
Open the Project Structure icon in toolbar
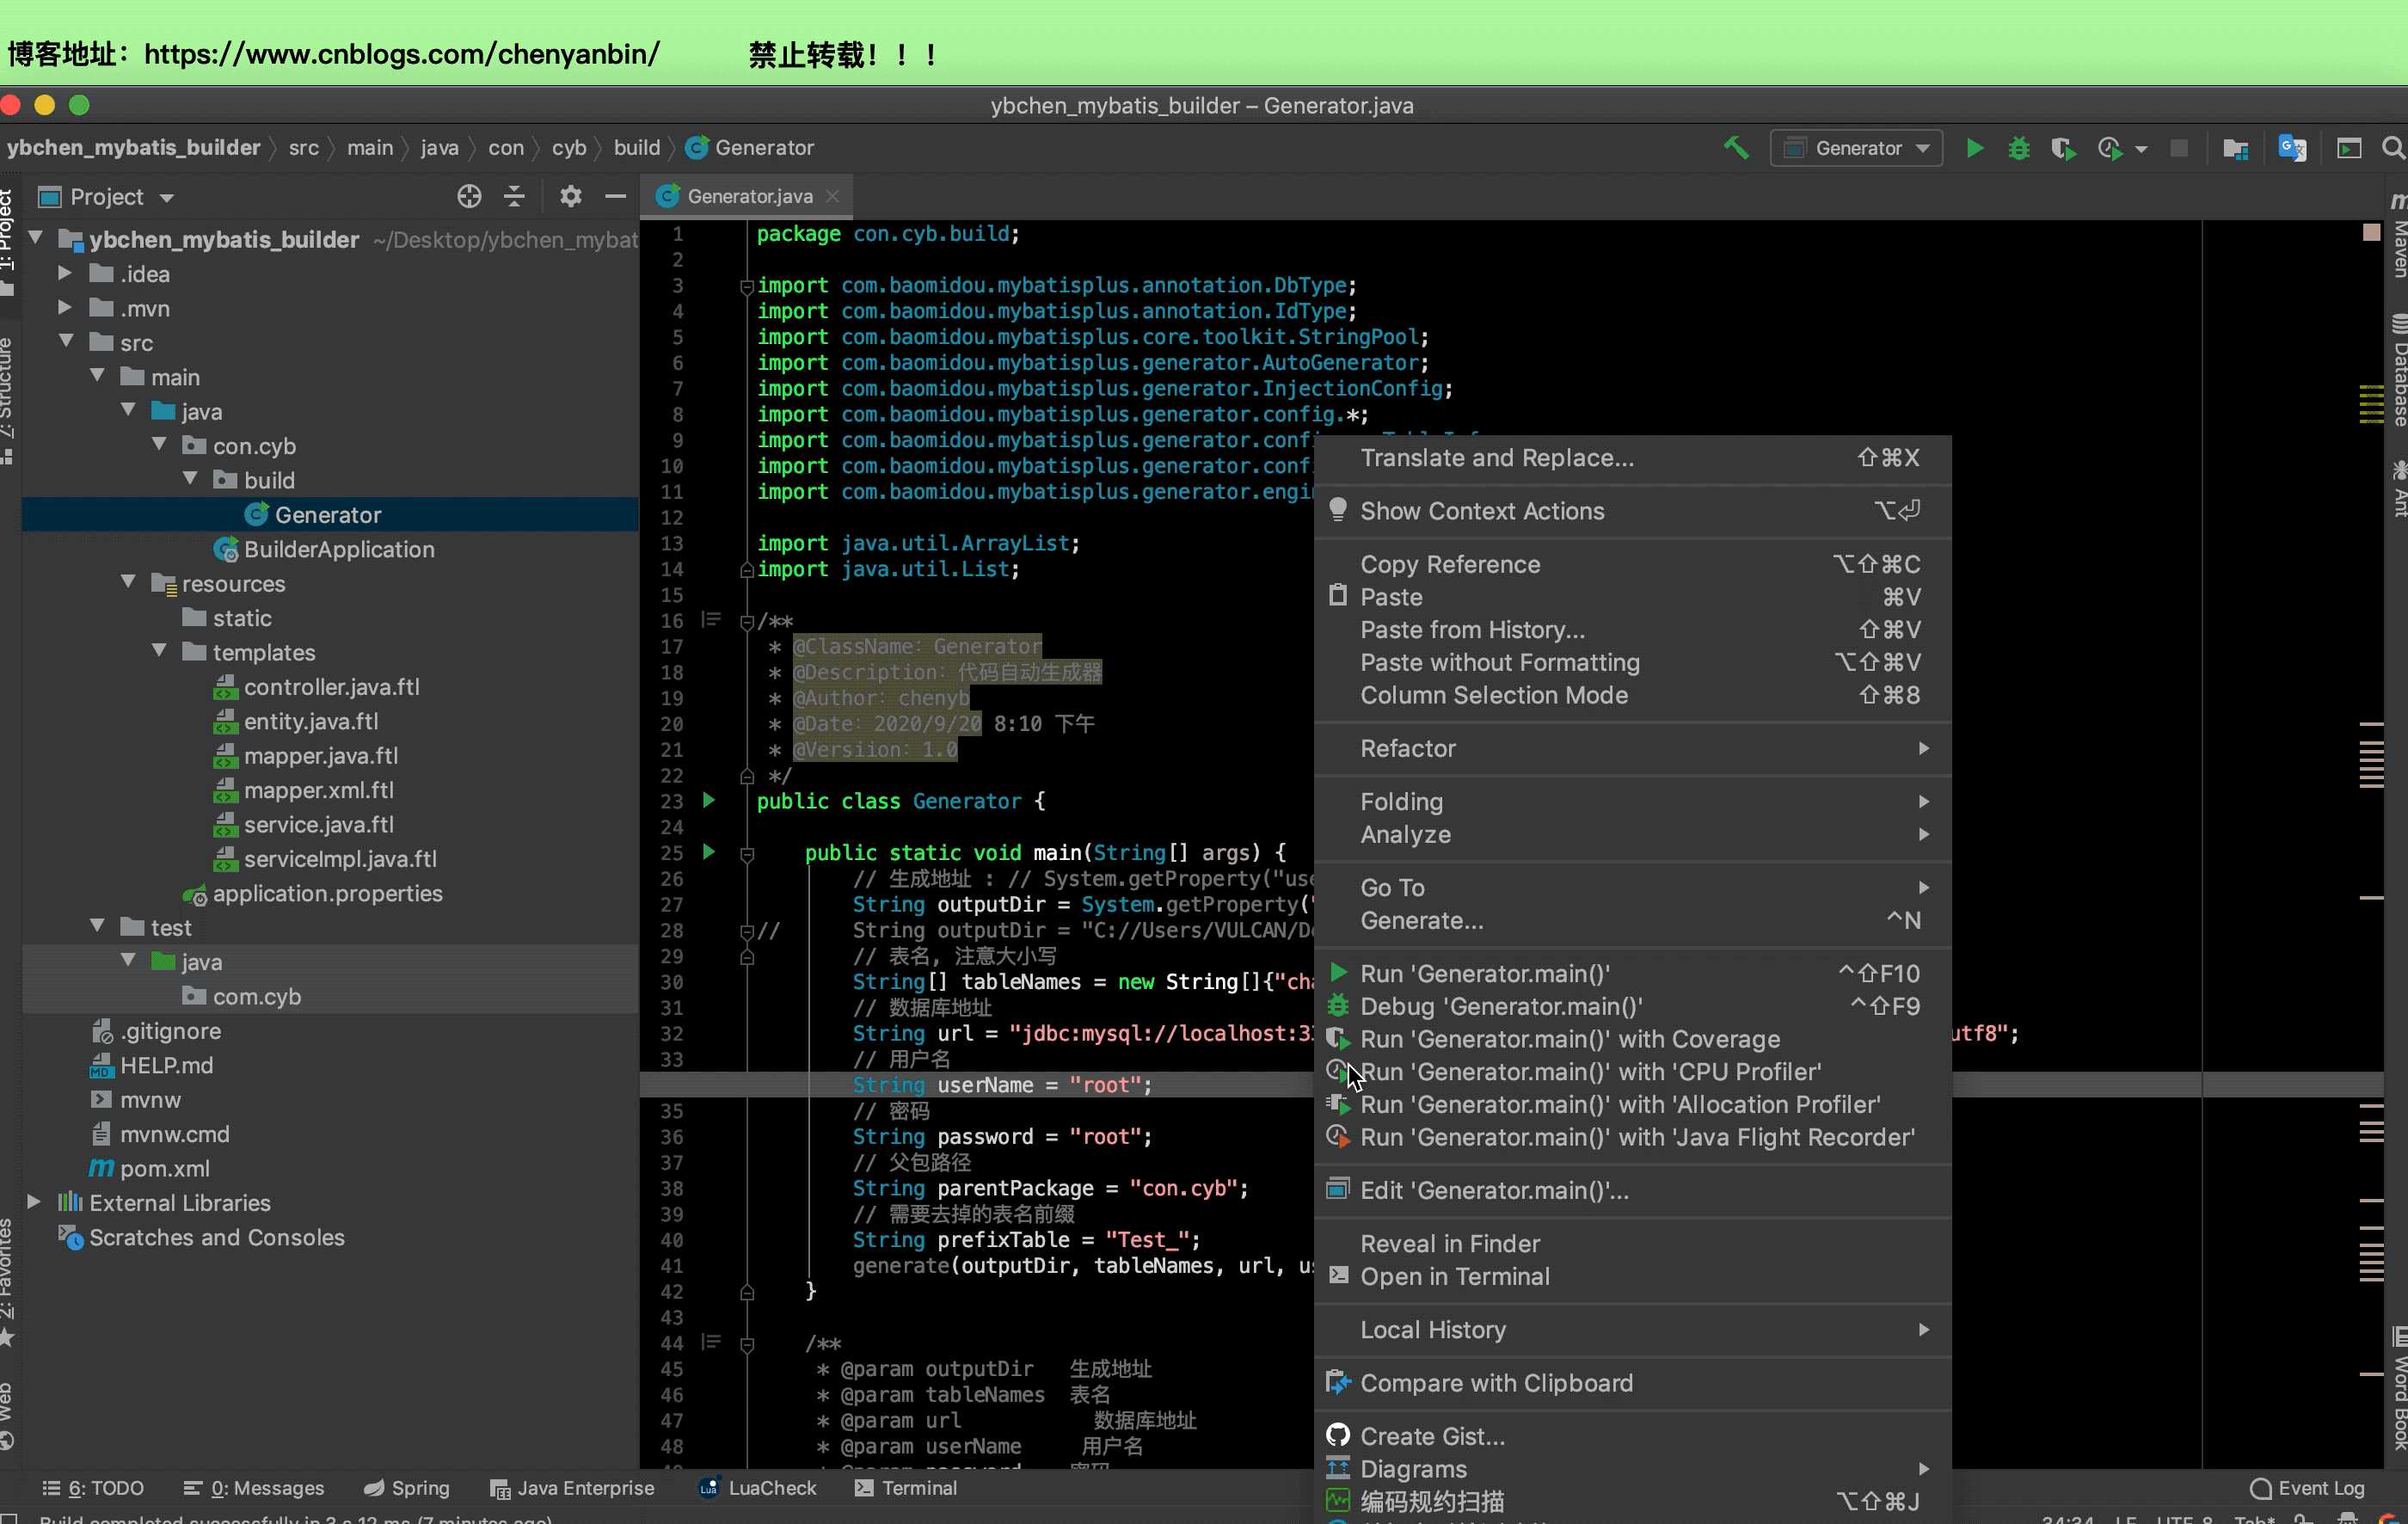pos(2235,148)
